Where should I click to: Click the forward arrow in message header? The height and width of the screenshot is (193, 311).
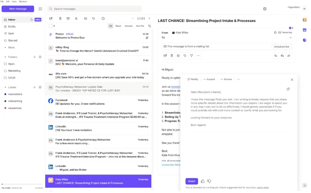point(289,56)
